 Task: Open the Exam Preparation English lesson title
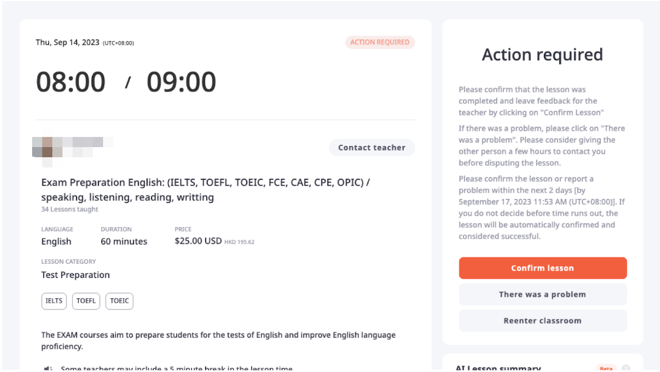[x=206, y=189]
